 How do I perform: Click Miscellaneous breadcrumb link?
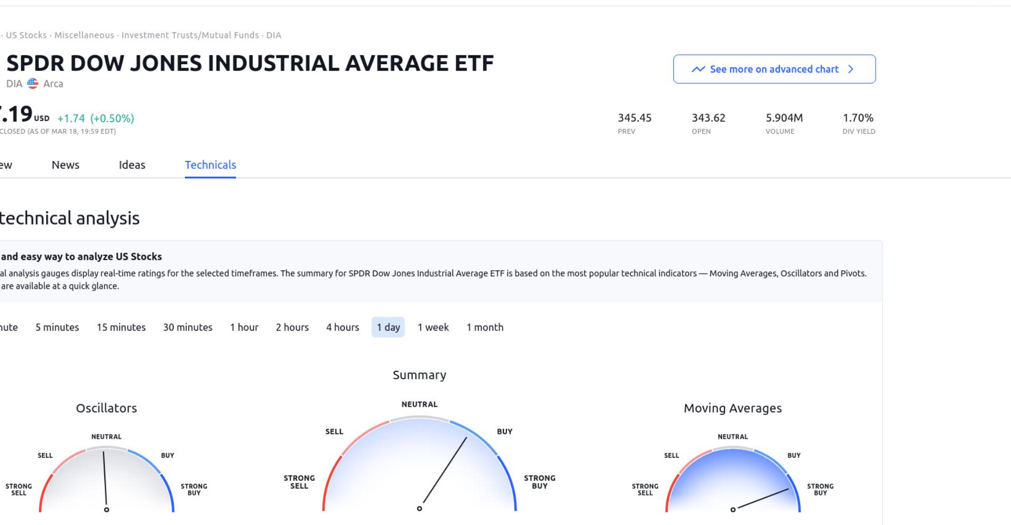84,35
